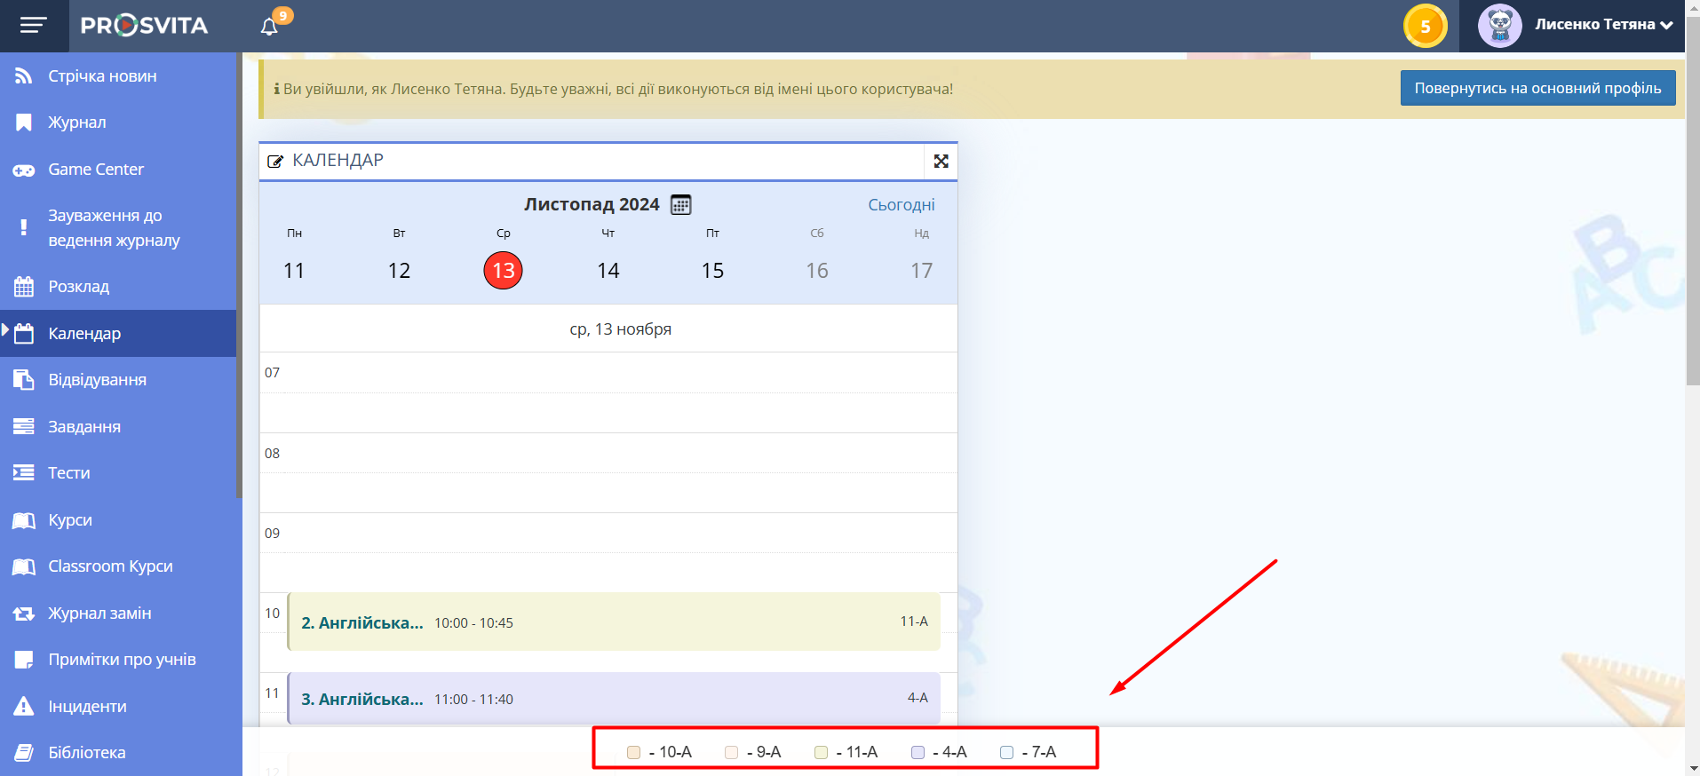Toggle the 10-A class checkbox
This screenshot has width=1700, height=776.
(x=633, y=753)
